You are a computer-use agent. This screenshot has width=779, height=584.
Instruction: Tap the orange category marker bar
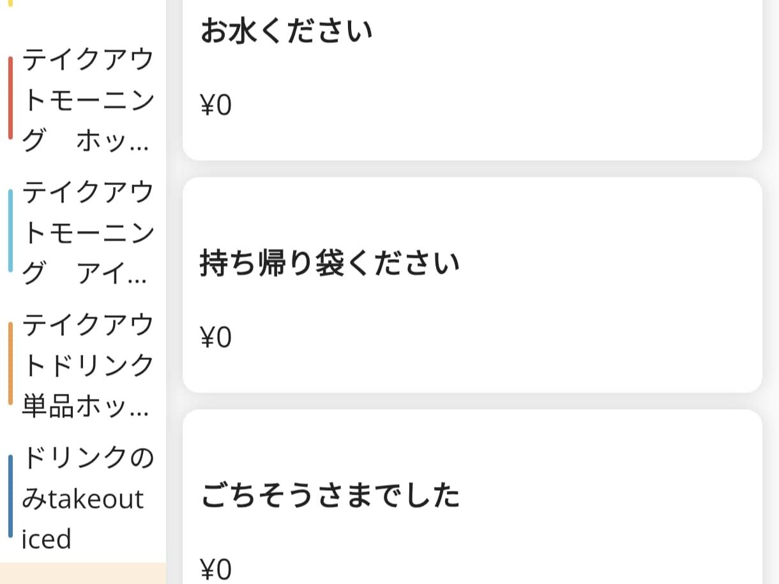[10, 363]
